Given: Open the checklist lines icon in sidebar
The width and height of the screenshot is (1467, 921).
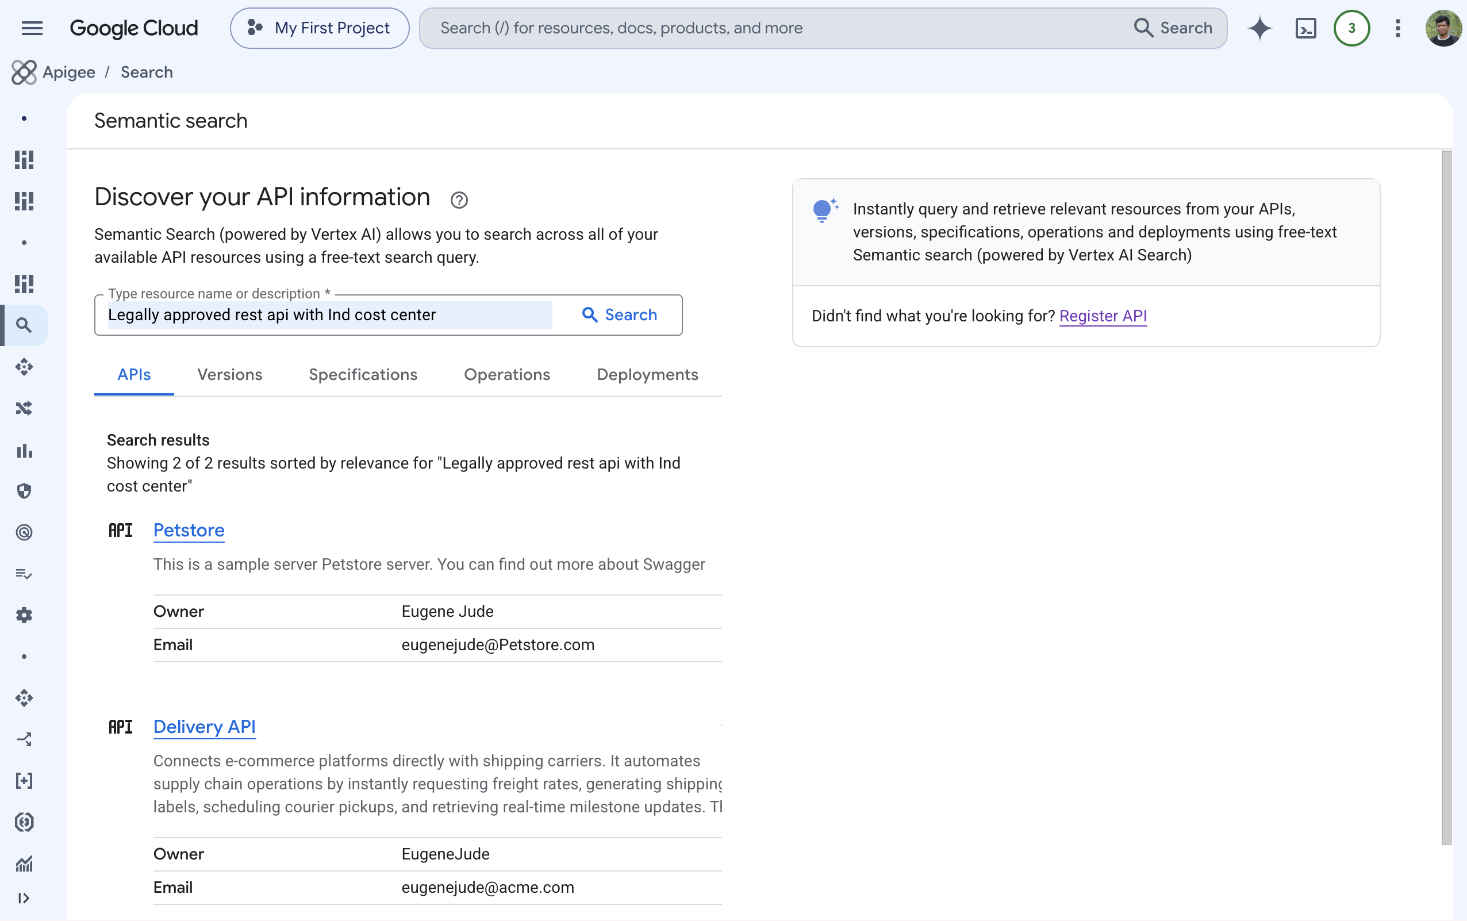Looking at the screenshot, I should [x=24, y=574].
